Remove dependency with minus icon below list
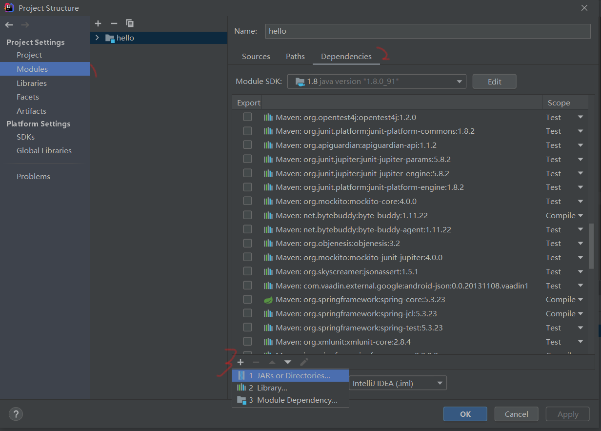 coord(256,362)
